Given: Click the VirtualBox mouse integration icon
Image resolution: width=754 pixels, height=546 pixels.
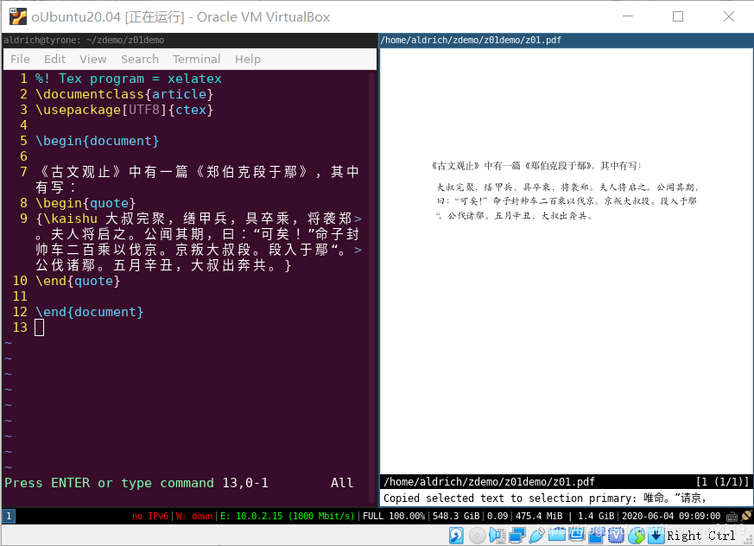Looking at the screenshot, I should pos(637,536).
